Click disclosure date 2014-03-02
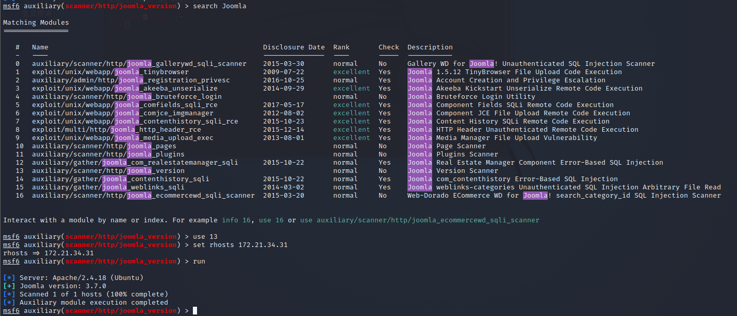 point(284,187)
